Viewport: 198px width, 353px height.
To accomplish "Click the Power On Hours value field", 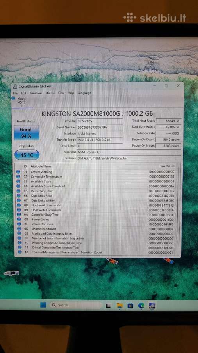I will tap(168, 146).
